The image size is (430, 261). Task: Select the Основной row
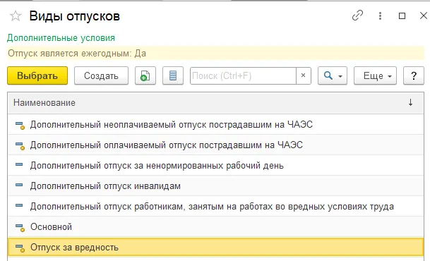pos(215,226)
